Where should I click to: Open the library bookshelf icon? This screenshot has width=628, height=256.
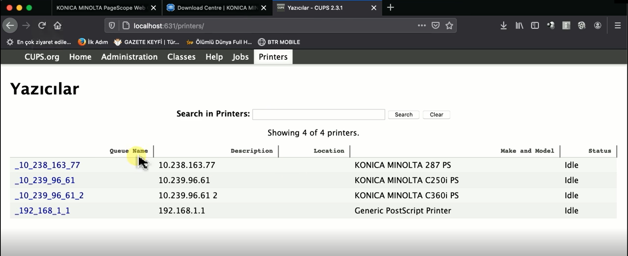(x=519, y=25)
